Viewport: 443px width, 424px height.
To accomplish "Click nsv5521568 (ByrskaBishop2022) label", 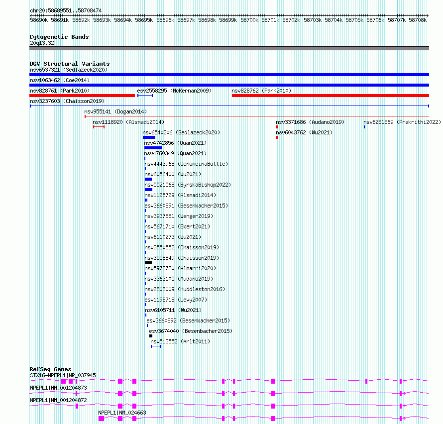I will [x=188, y=185].
